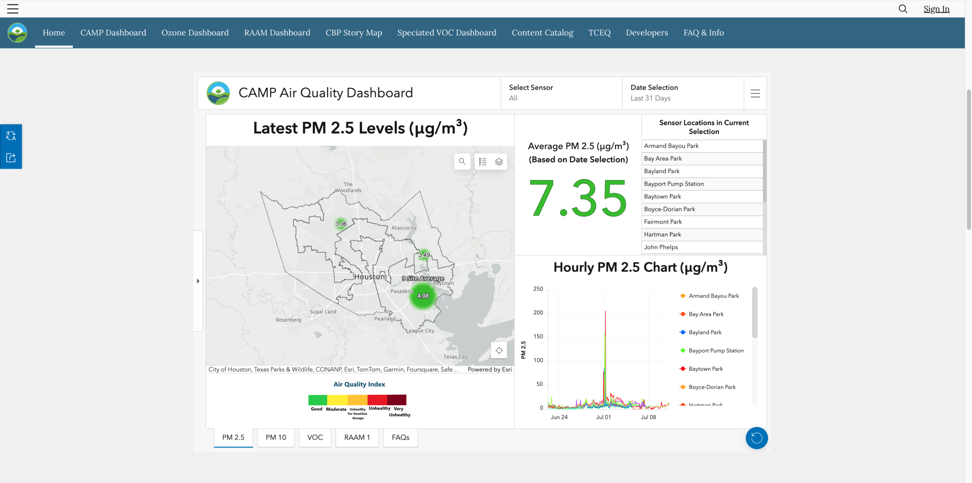Click the locate-me crosshair on the map

[x=499, y=350]
